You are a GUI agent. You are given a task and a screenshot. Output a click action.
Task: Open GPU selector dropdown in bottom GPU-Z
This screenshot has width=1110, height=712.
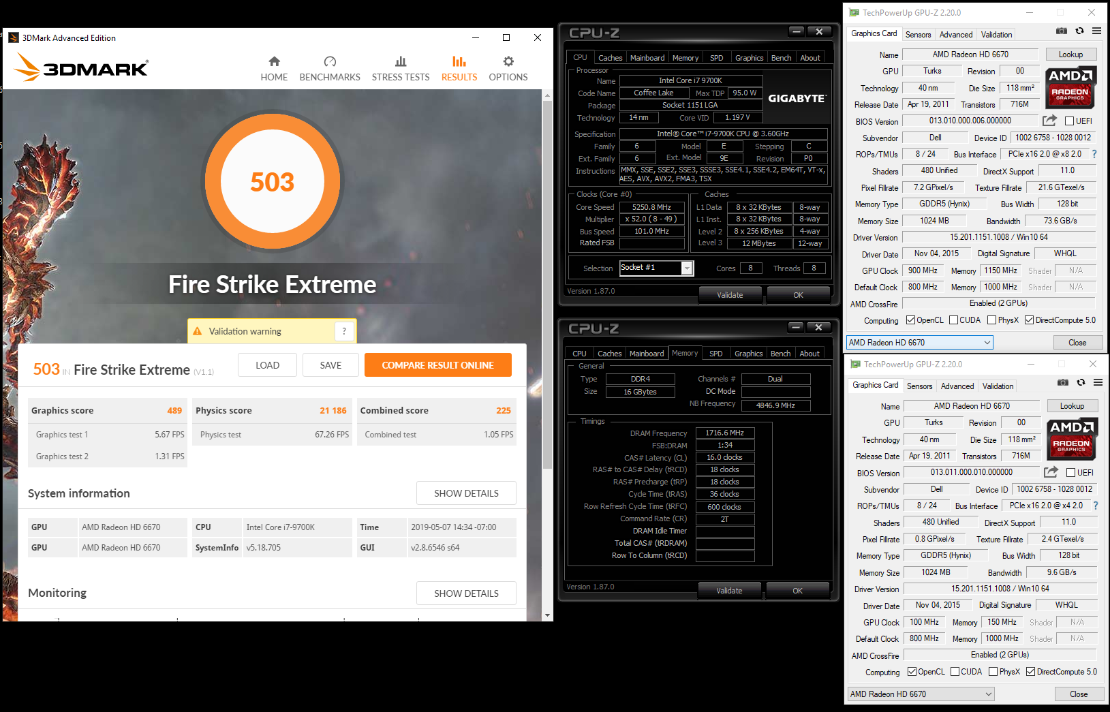(921, 694)
